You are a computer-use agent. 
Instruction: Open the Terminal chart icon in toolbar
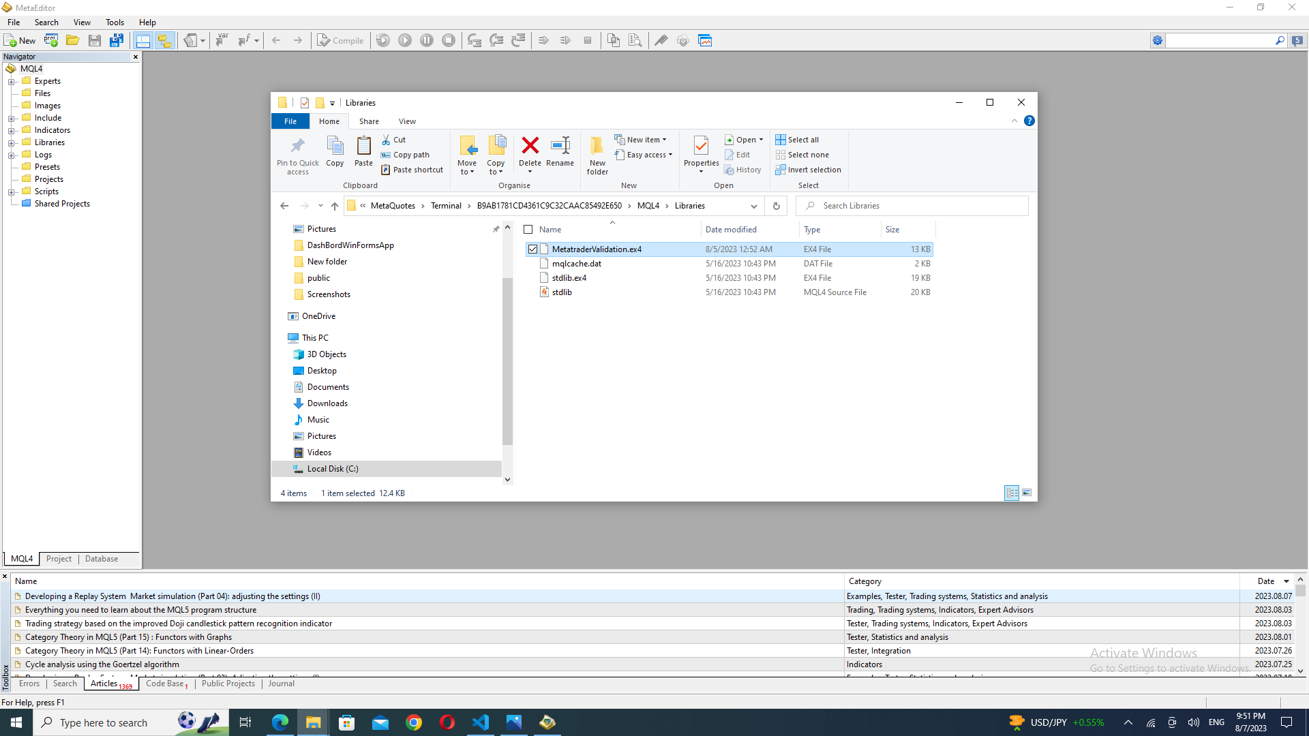pos(705,41)
